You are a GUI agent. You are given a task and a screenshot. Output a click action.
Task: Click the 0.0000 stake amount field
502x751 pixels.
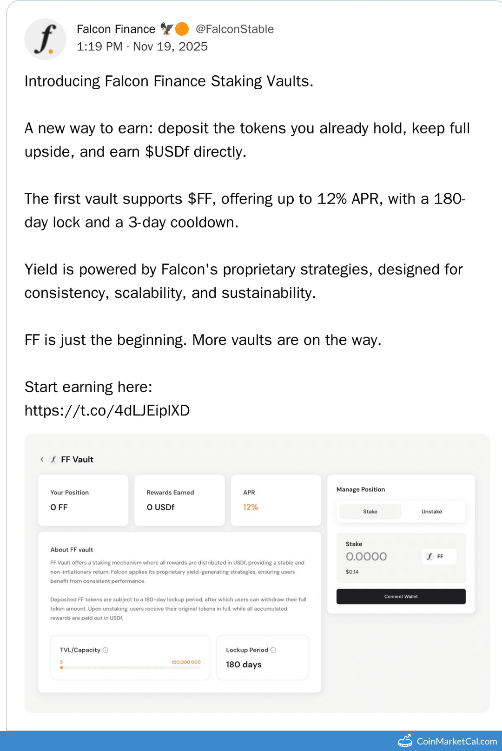(366, 556)
